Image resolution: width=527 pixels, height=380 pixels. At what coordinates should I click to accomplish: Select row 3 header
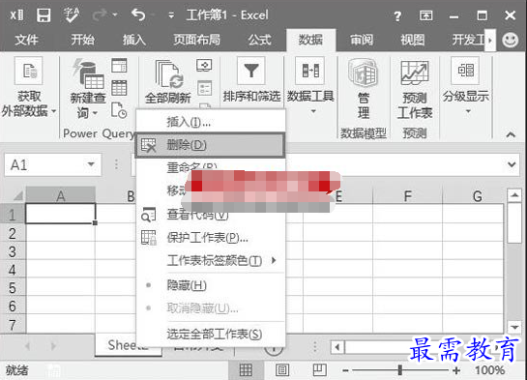[x=13, y=251]
